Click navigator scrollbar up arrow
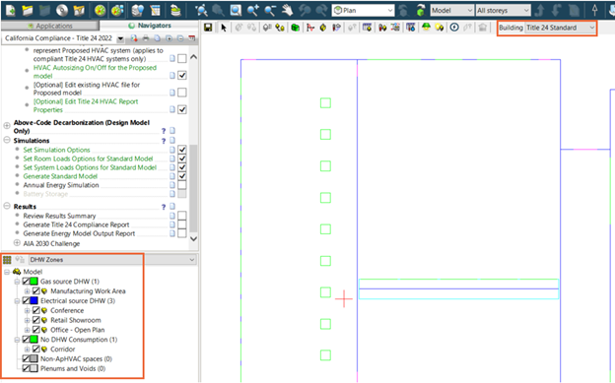 [193, 57]
